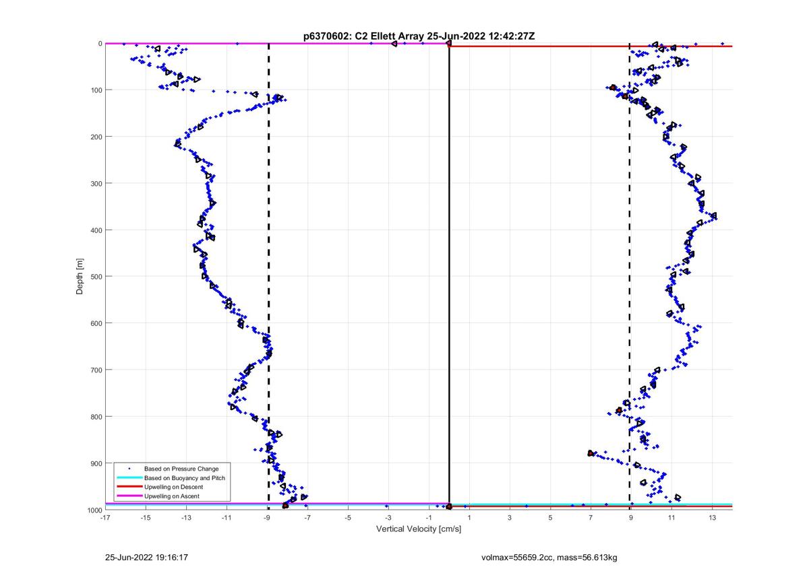Click the positive "9" x-axis tick label

tap(631, 518)
